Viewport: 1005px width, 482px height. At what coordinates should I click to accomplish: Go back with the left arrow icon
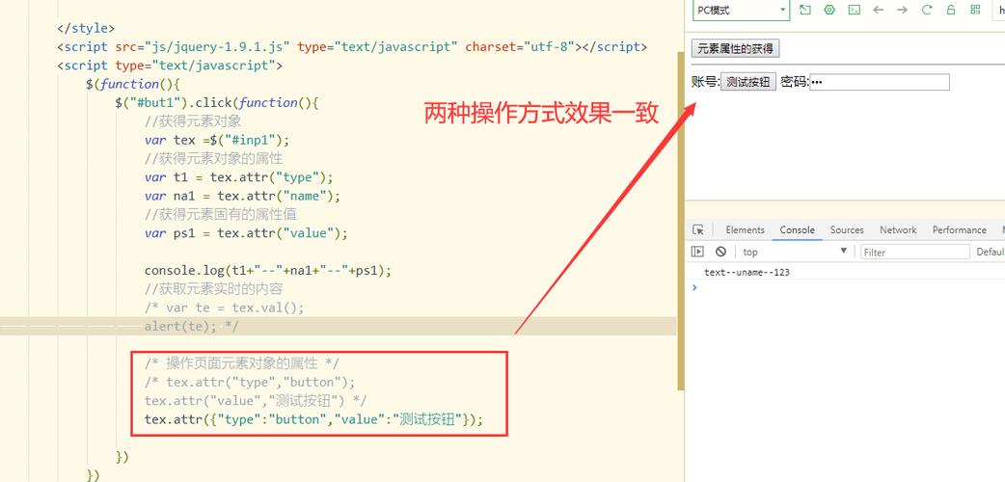tap(878, 10)
